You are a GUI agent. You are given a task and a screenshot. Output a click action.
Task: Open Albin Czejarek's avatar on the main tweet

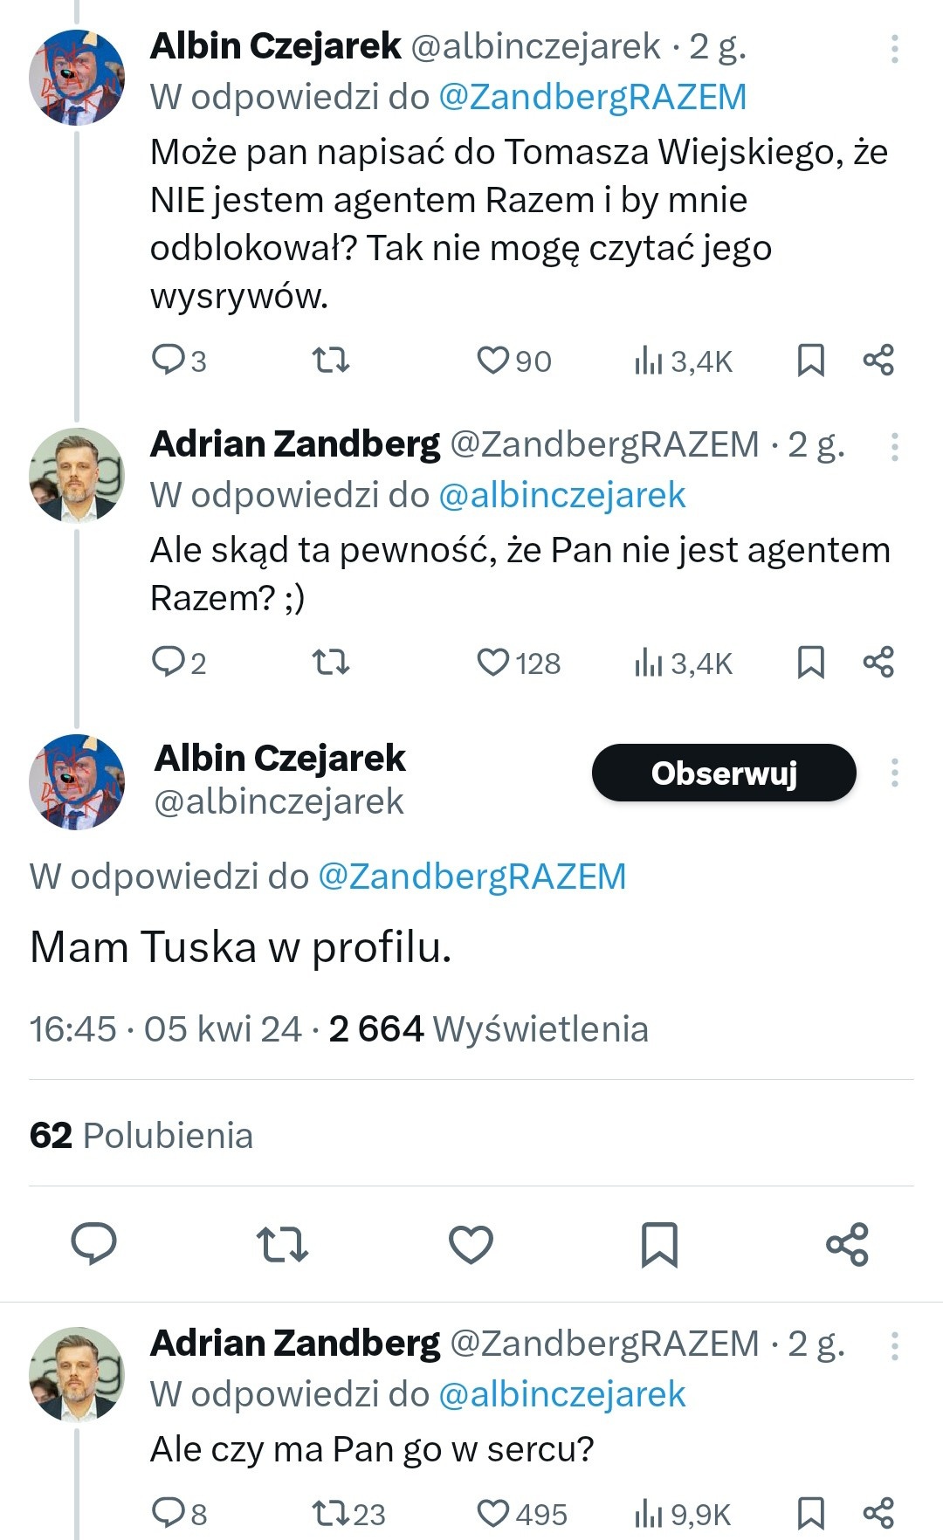pos(77,782)
